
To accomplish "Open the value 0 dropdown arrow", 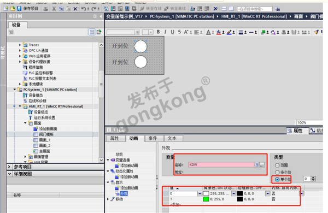I will tap(200, 193).
